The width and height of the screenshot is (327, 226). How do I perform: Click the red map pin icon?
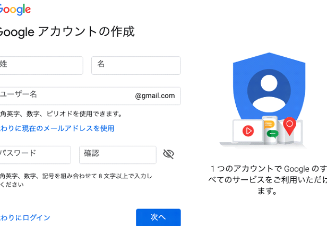click(x=289, y=126)
